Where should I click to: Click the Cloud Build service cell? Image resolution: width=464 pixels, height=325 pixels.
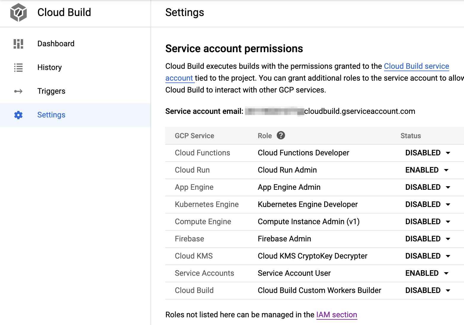pyautogui.click(x=194, y=290)
